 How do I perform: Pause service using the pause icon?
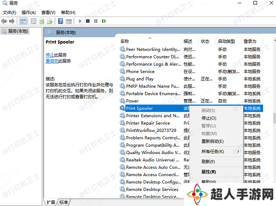(96, 21)
